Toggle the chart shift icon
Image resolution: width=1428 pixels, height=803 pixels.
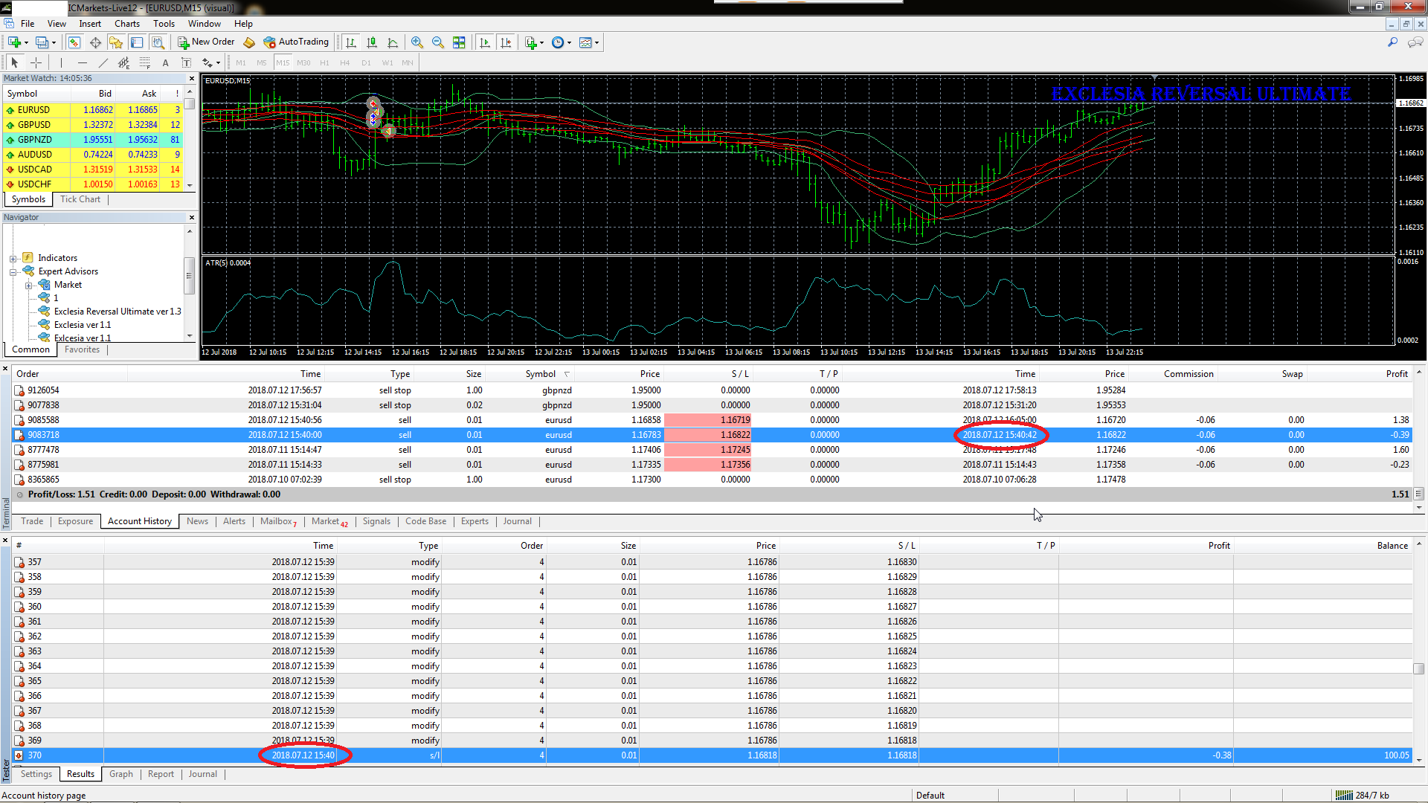click(x=506, y=42)
